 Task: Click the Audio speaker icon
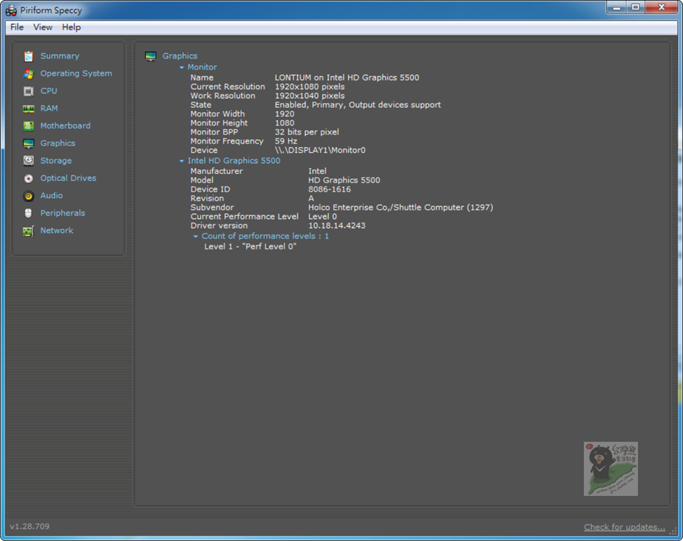[x=28, y=196]
